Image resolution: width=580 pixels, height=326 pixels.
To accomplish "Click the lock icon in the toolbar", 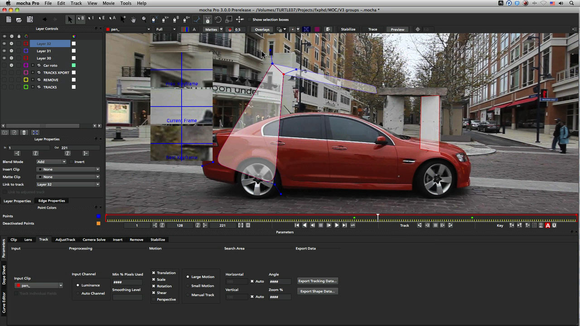I will (207, 19).
